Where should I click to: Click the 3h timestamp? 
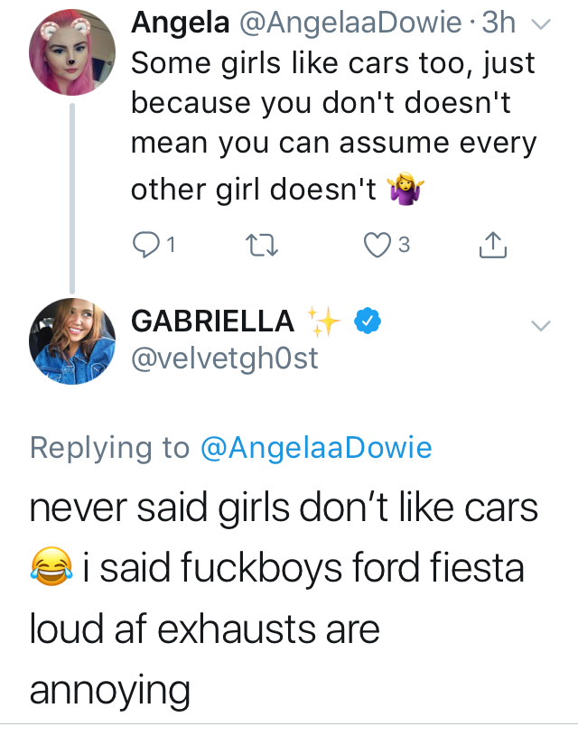tap(499, 22)
